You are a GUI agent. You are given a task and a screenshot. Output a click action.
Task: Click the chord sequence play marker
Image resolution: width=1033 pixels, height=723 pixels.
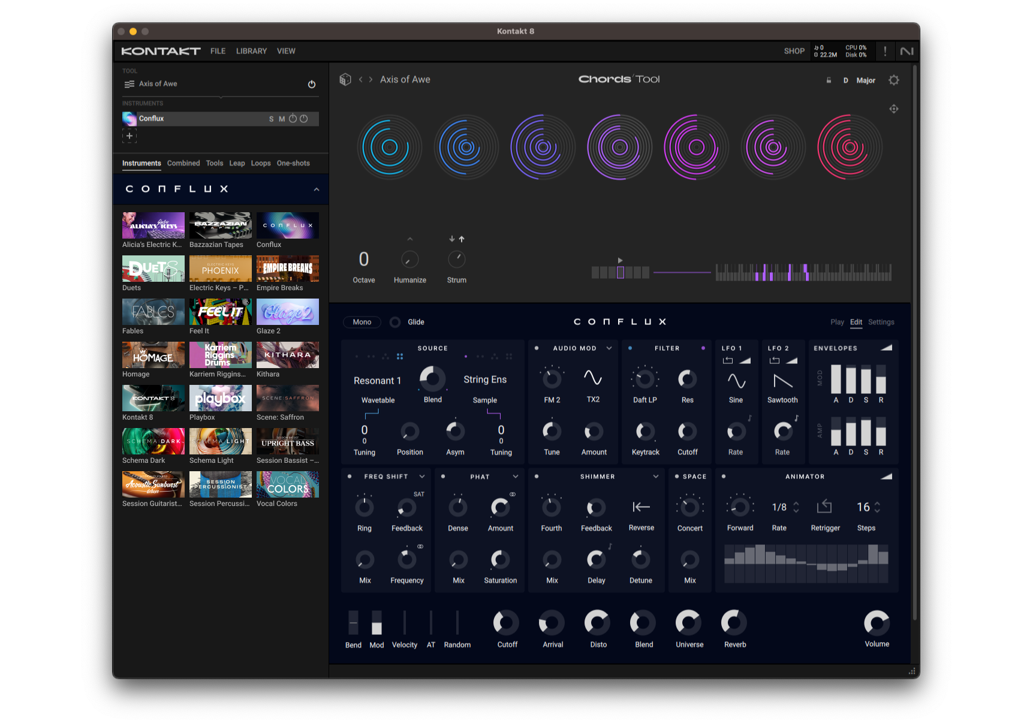pyautogui.click(x=620, y=261)
